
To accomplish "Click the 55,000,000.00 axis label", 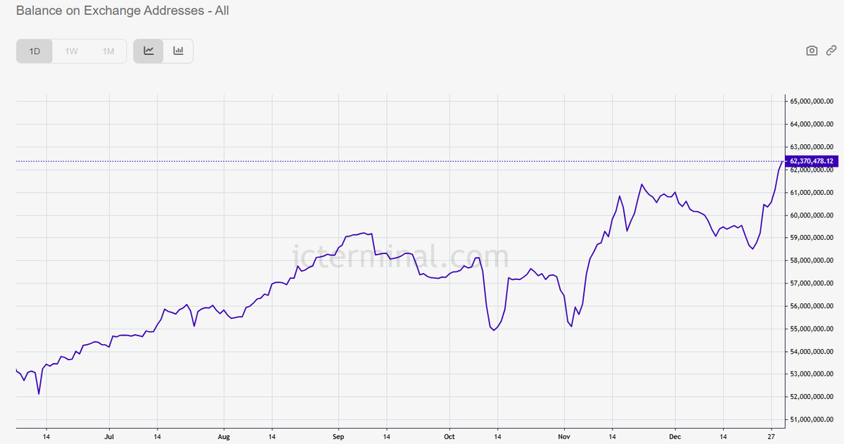I will (x=812, y=329).
